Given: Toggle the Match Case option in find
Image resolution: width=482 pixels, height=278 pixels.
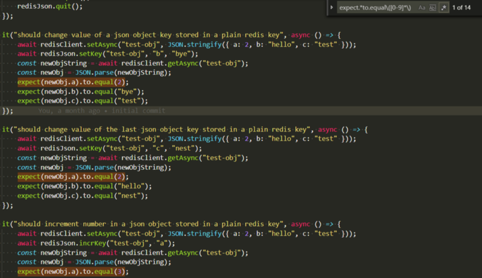Looking at the screenshot, I should point(422,7).
